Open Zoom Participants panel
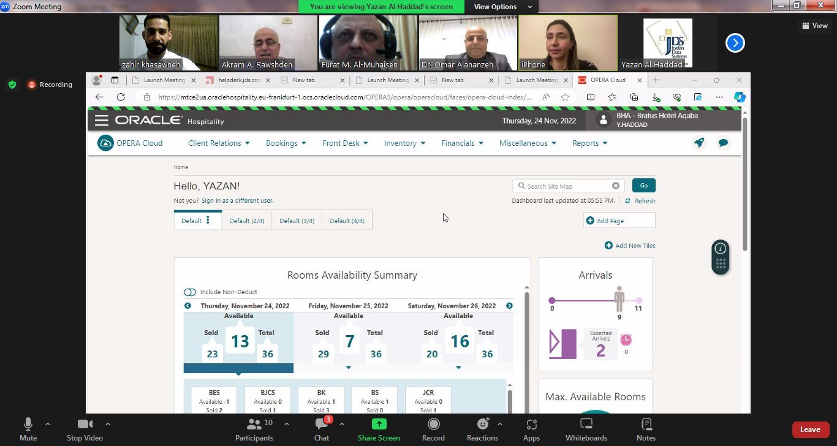Screen dimensions: 837x446 coord(254,429)
